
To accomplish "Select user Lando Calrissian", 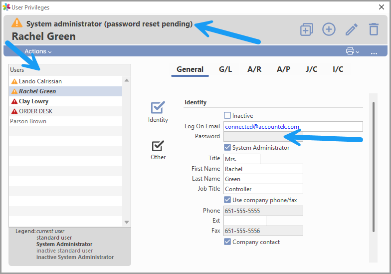I will [66, 81].
